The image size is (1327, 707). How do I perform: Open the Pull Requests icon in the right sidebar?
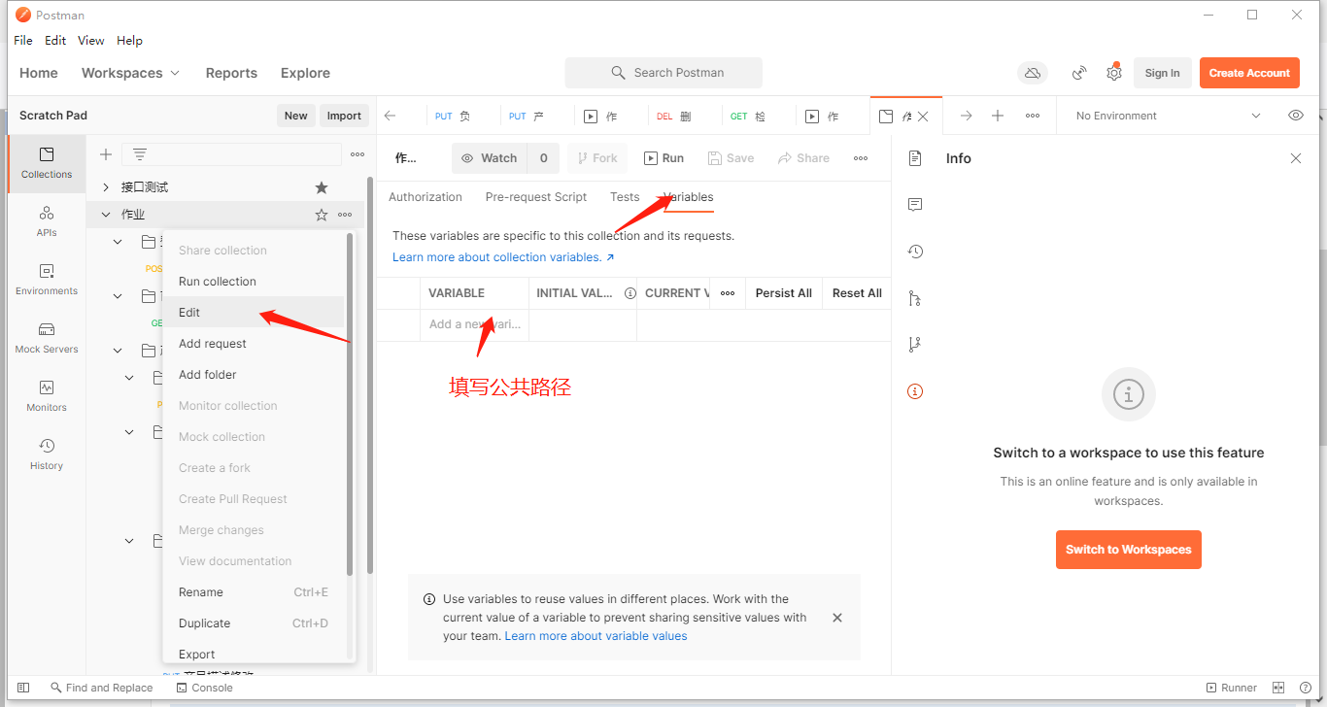point(915,298)
